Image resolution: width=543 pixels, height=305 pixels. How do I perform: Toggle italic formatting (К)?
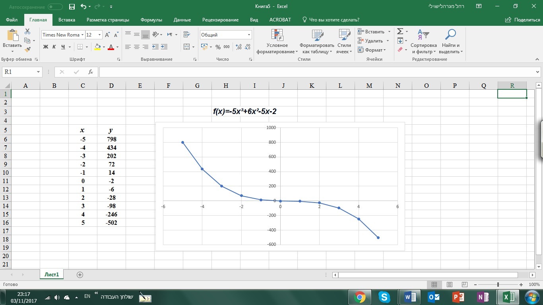point(54,47)
